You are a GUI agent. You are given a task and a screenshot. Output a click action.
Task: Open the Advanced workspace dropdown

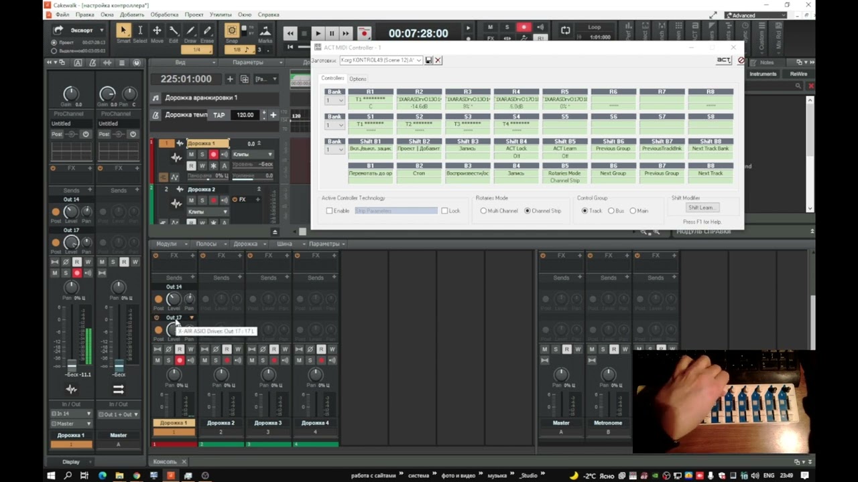click(x=756, y=15)
